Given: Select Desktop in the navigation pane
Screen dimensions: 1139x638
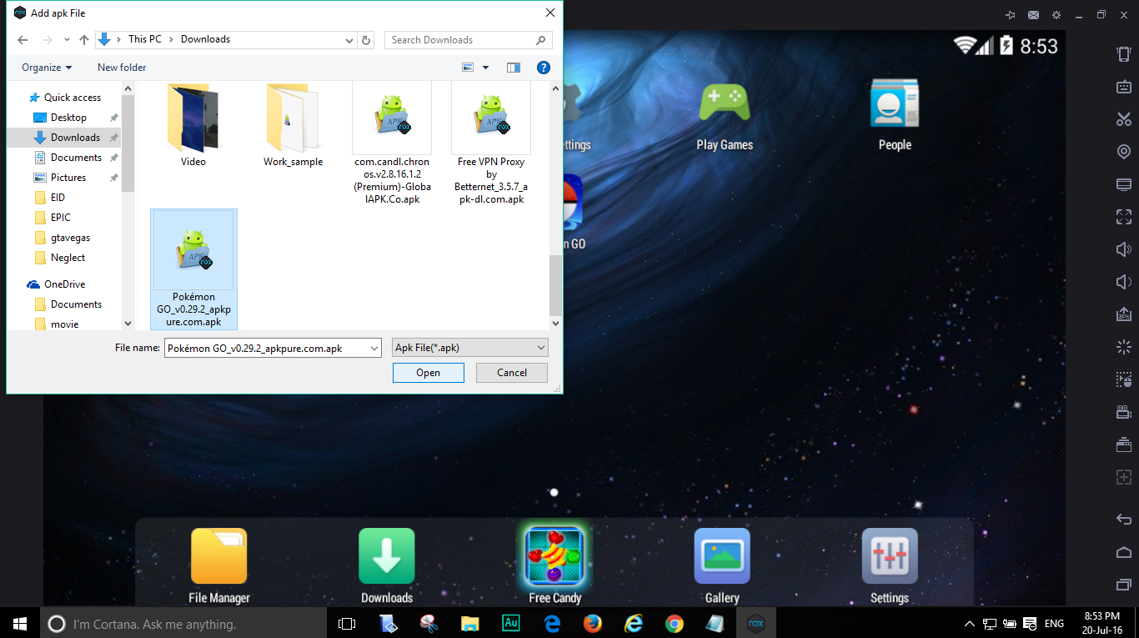Looking at the screenshot, I should coord(68,118).
